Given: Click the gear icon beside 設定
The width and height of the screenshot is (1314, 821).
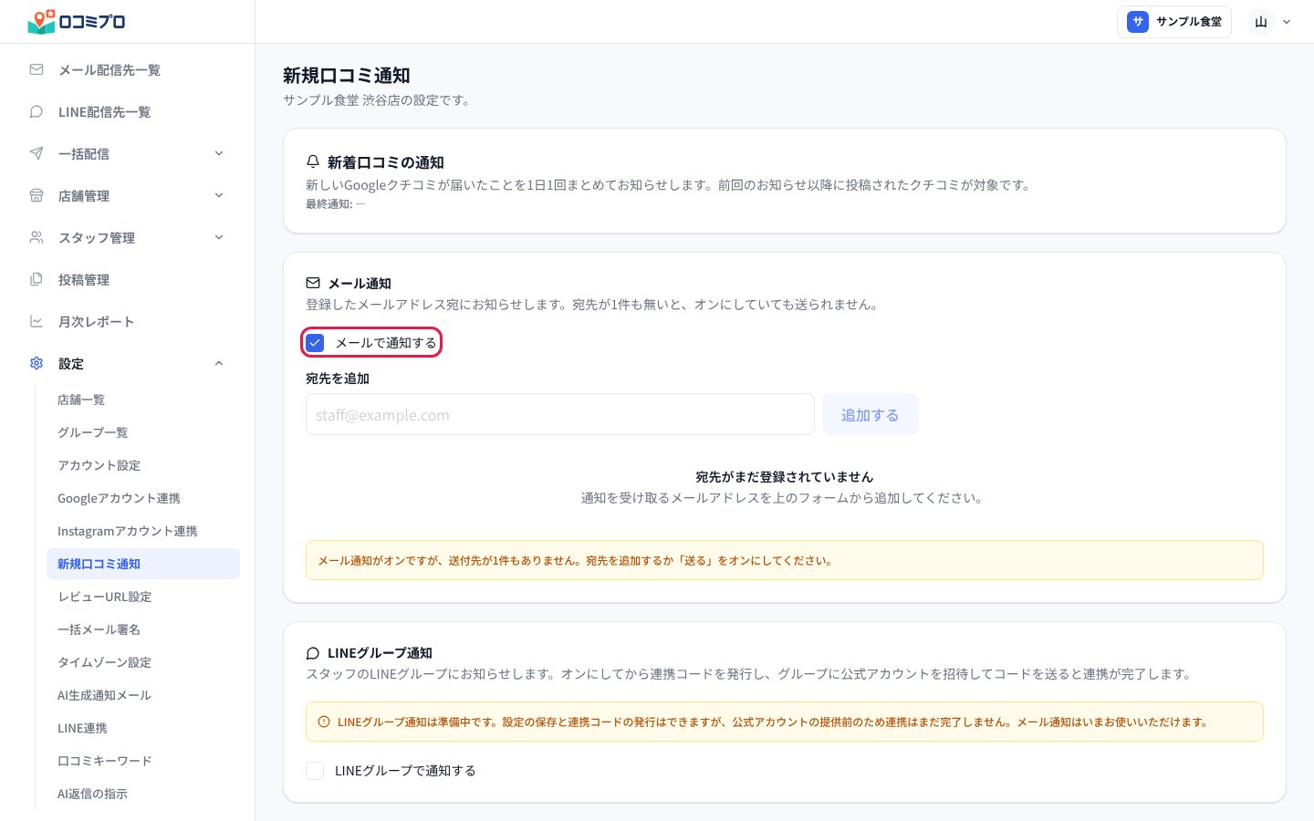Looking at the screenshot, I should tap(36, 363).
